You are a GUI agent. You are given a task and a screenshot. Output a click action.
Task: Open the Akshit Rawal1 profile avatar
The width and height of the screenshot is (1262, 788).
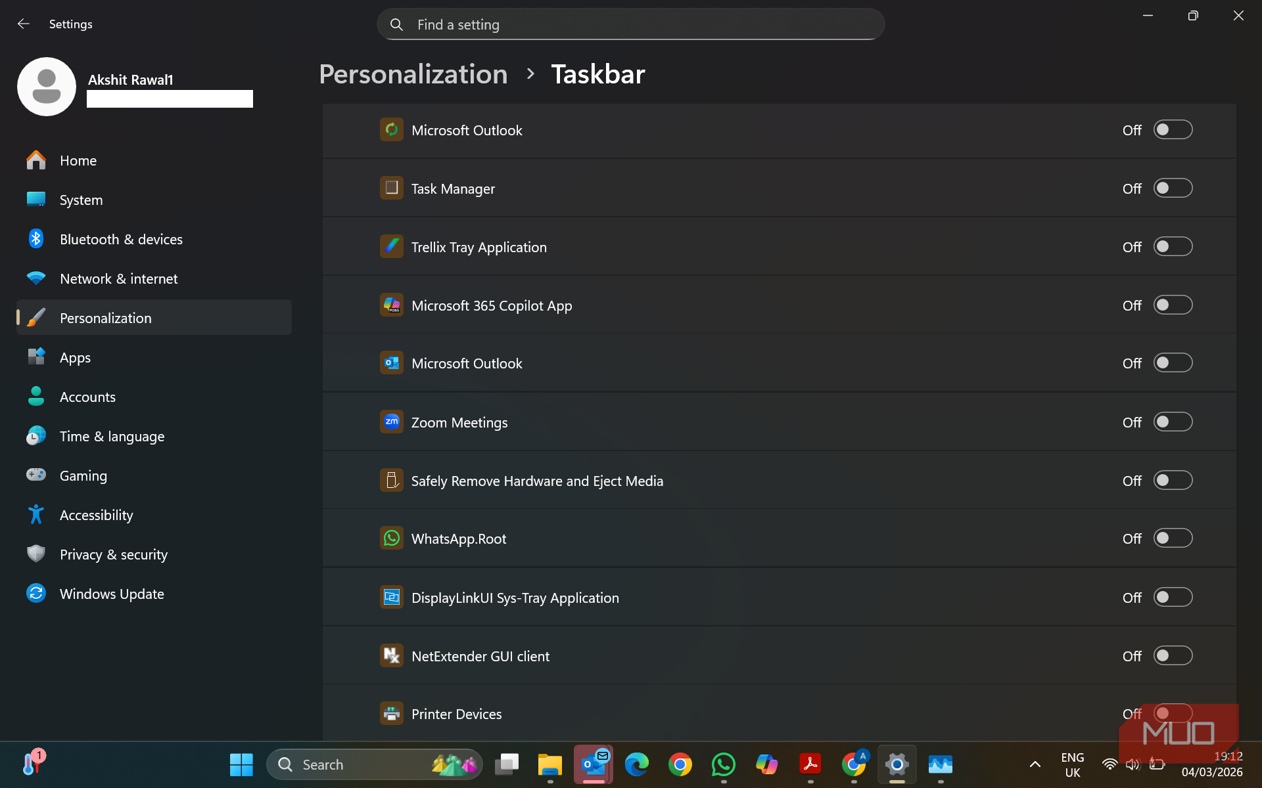coord(47,87)
